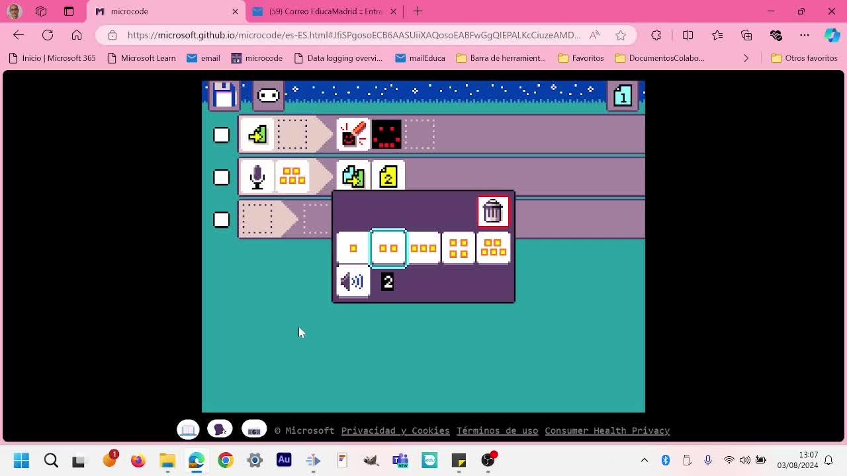Image resolution: width=847 pixels, height=476 pixels.
Task: Open the taskbar clock and date
Action: [x=798, y=460]
